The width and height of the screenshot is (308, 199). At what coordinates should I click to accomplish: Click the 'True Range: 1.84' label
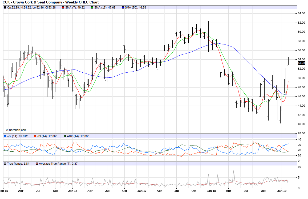click(x=18, y=164)
